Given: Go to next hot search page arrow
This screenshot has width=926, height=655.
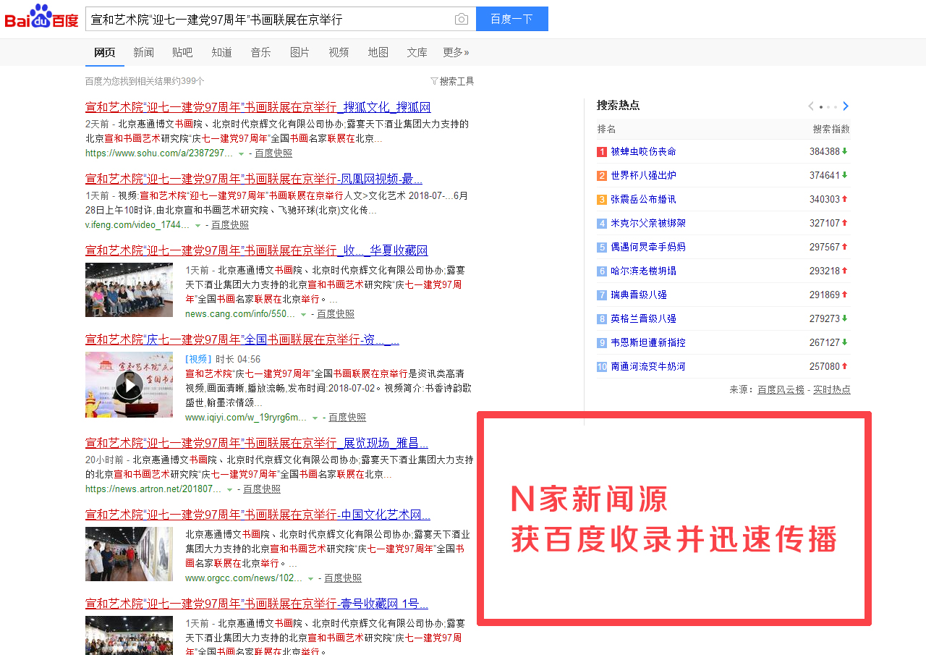Looking at the screenshot, I should tap(846, 106).
